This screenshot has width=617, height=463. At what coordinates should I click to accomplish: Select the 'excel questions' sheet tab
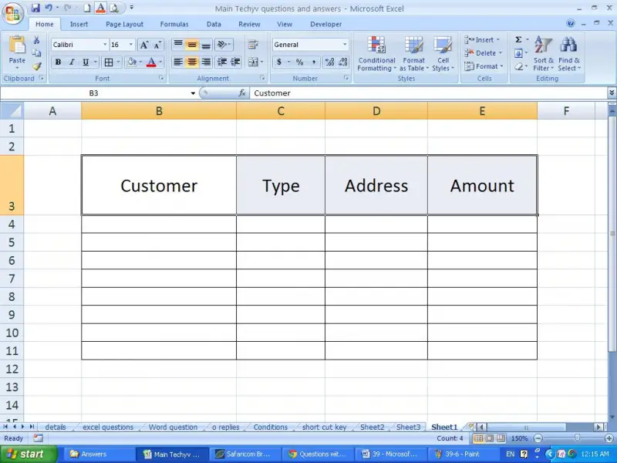(108, 428)
